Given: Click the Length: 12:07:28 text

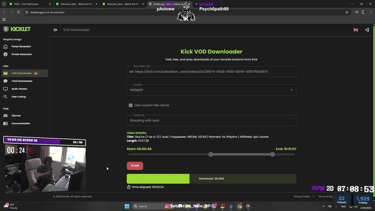Looking at the screenshot, I should coord(138,141).
